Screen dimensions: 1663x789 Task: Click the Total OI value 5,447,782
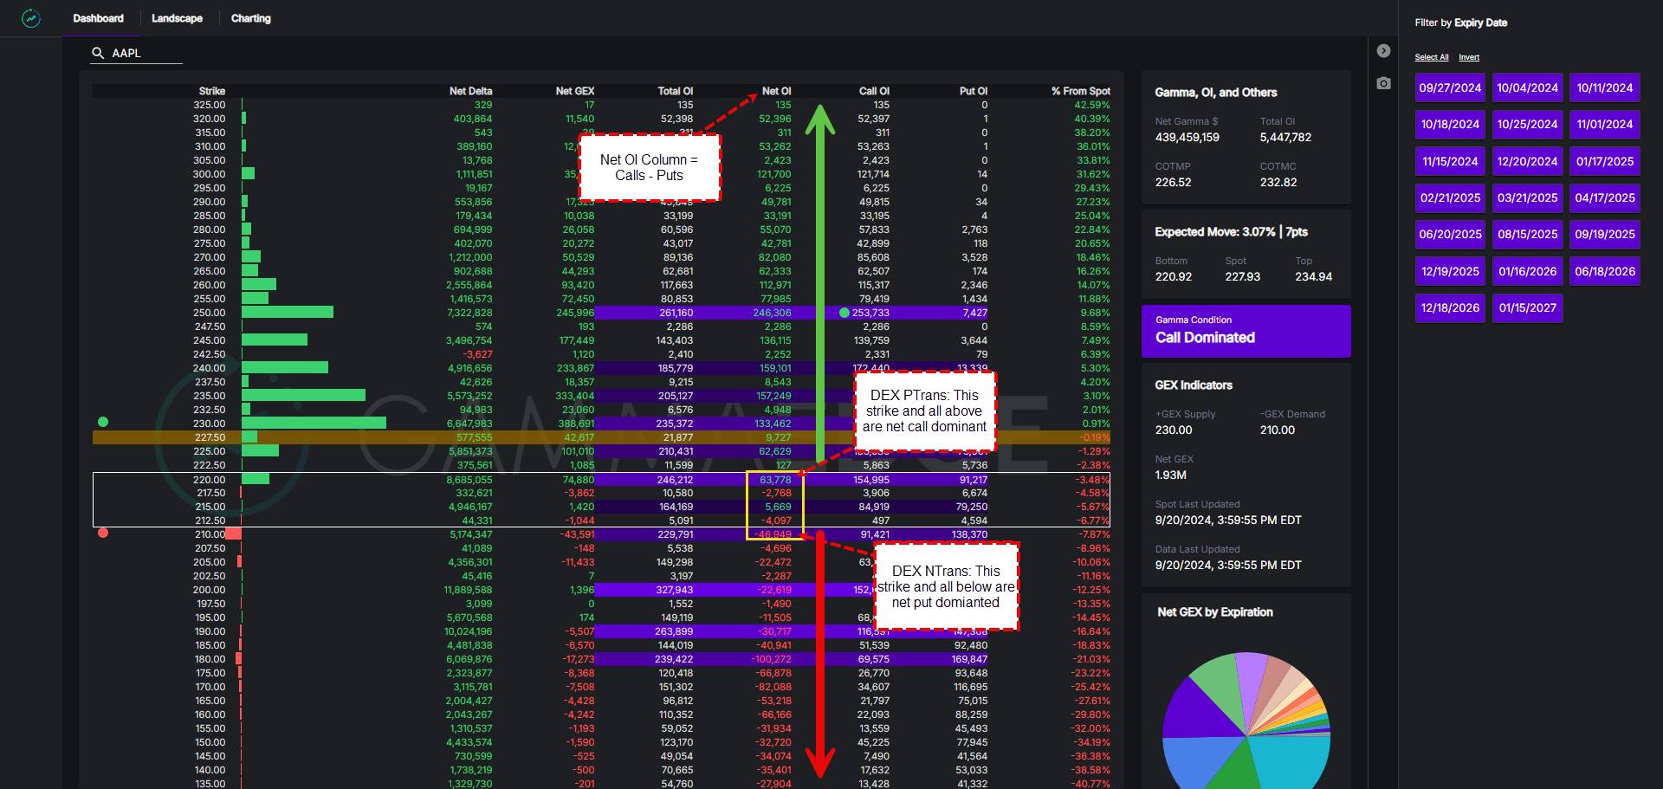click(x=1285, y=137)
